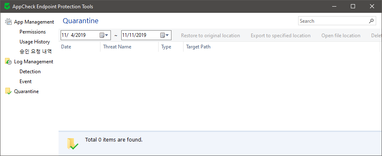Open the Event log
The width and height of the screenshot is (382, 156).
pyautogui.click(x=26, y=82)
